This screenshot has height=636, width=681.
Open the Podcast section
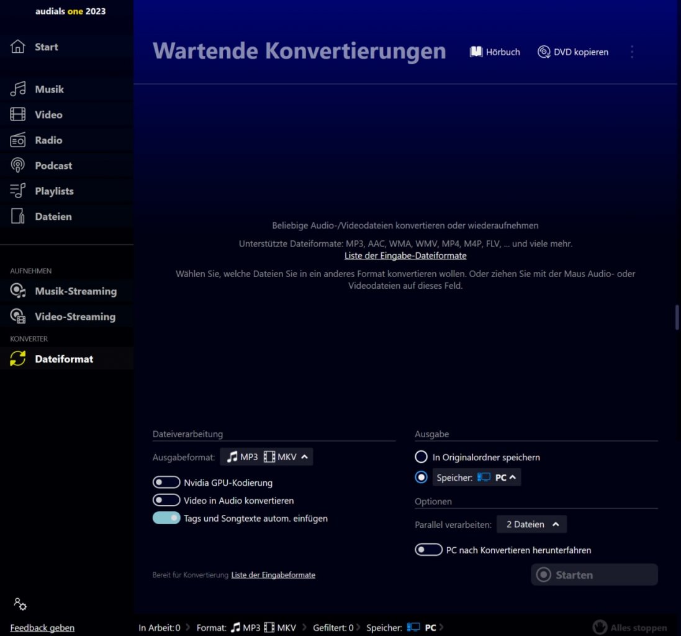tap(66, 165)
